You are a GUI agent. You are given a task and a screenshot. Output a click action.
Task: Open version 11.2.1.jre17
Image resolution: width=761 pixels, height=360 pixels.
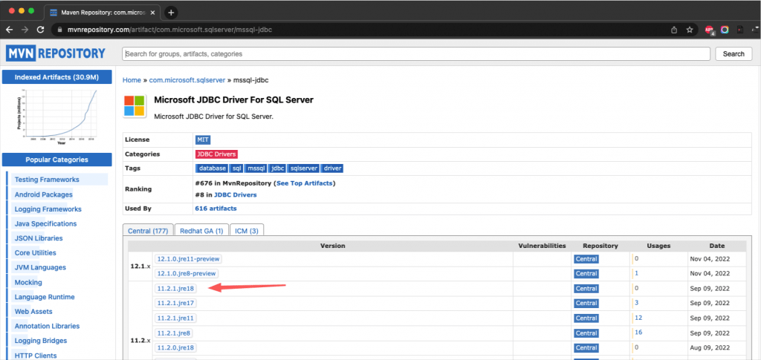[x=175, y=303]
